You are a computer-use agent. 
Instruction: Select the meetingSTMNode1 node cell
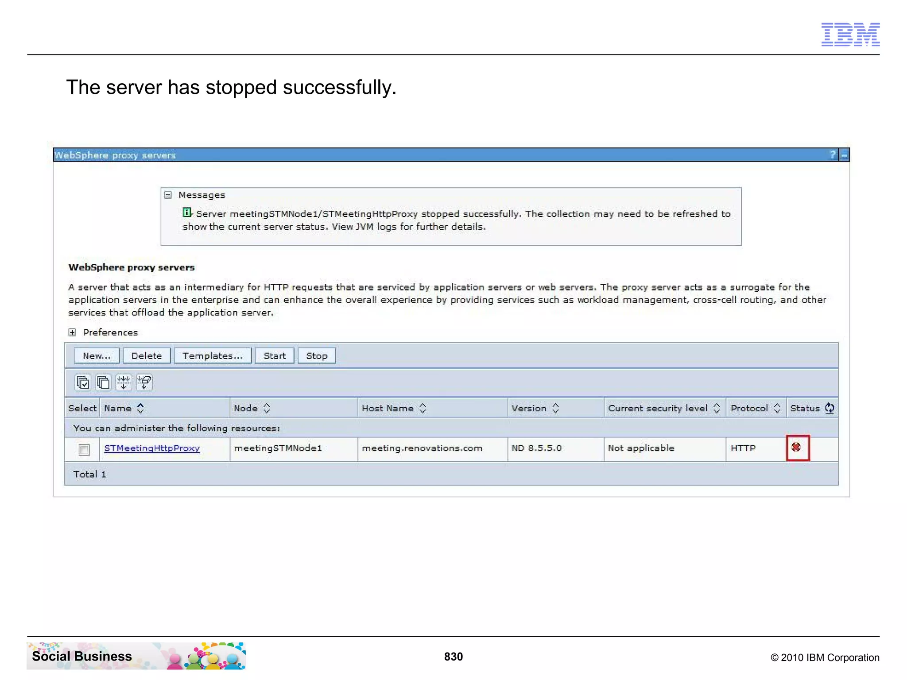click(x=294, y=449)
